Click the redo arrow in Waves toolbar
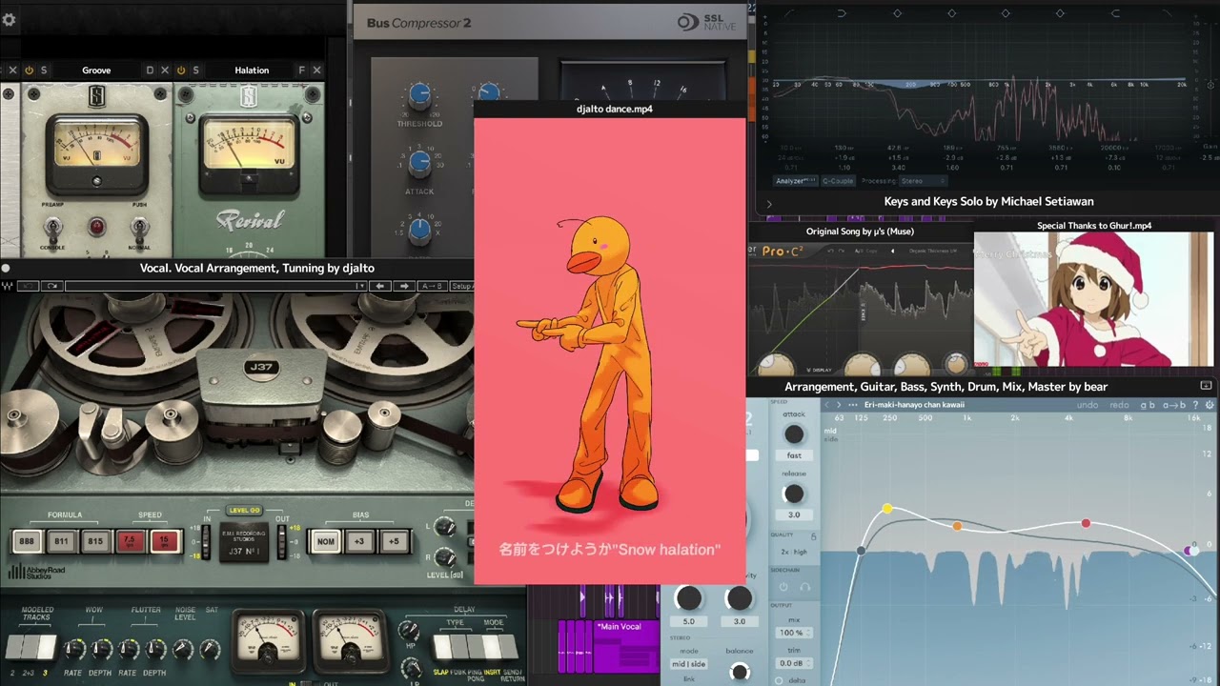Image resolution: width=1220 pixels, height=686 pixels. click(52, 286)
